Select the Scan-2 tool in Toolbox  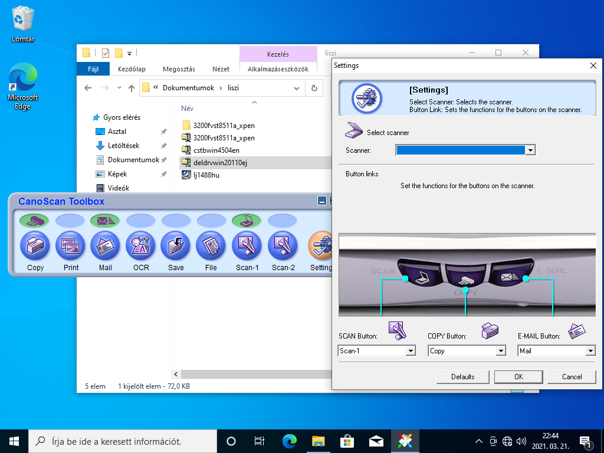click(283, 245)
